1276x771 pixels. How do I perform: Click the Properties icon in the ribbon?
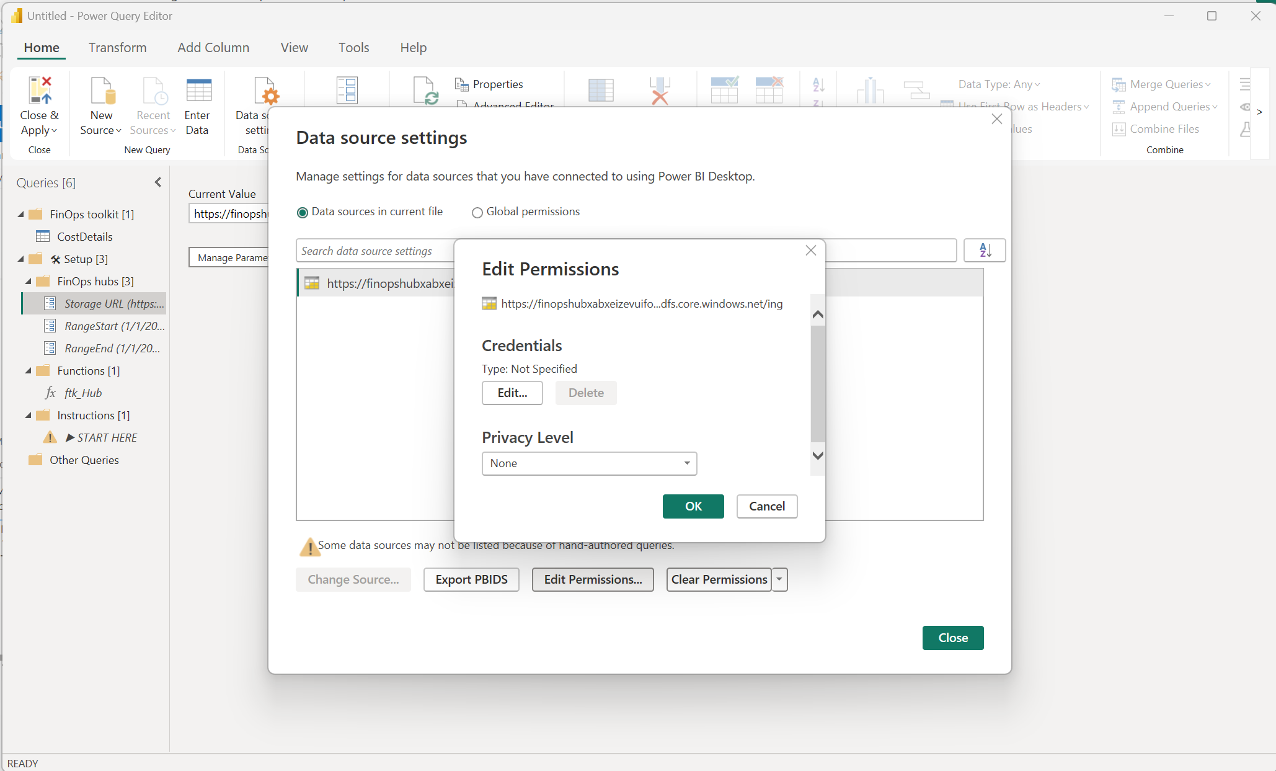463,83
